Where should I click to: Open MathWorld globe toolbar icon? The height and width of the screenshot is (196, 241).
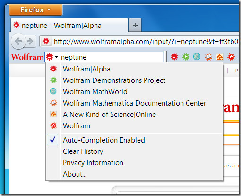(197, 57)
